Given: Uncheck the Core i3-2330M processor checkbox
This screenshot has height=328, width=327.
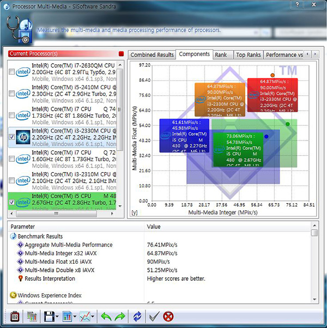Looking at the screenshot, I should pos(11,137).
